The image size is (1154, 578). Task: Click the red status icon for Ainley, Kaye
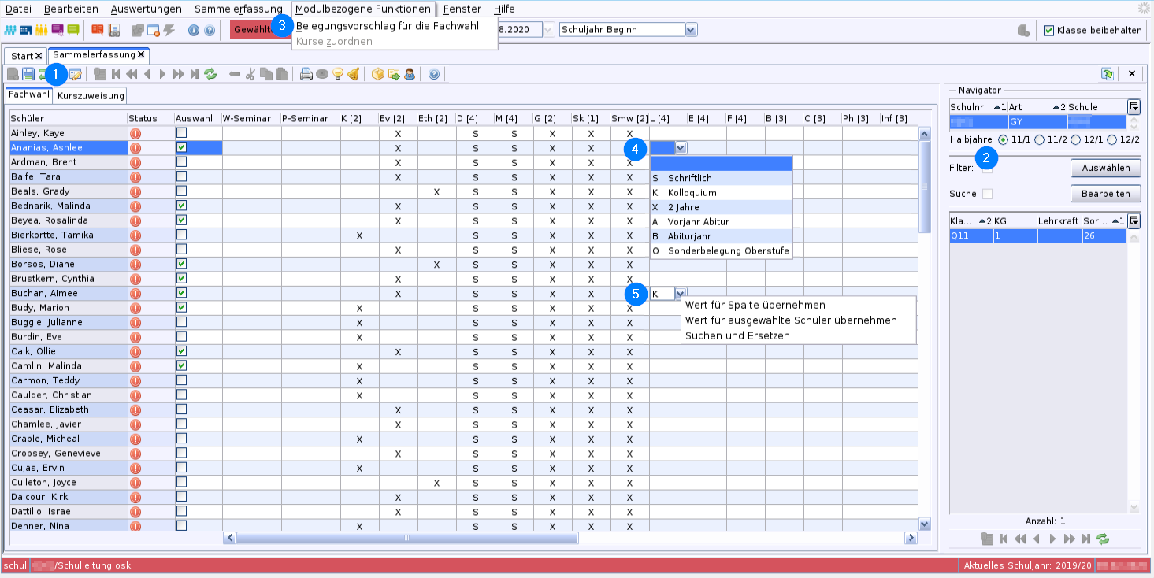pyautogui.click(x=135, y=133)
